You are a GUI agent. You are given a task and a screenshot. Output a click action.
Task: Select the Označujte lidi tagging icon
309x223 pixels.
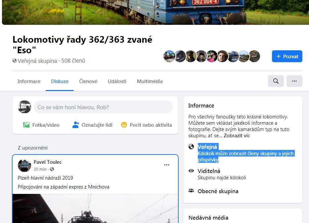click(76, 125)
